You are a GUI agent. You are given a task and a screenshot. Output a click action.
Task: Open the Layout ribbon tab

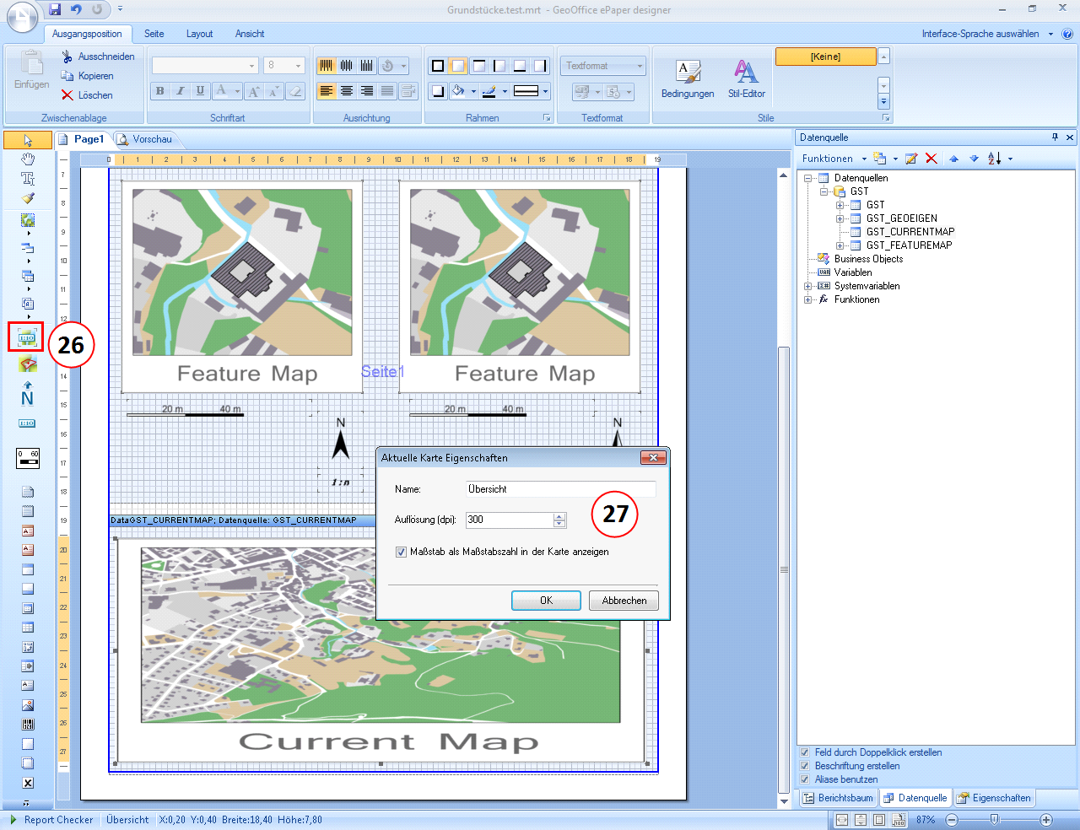point(199,34)
